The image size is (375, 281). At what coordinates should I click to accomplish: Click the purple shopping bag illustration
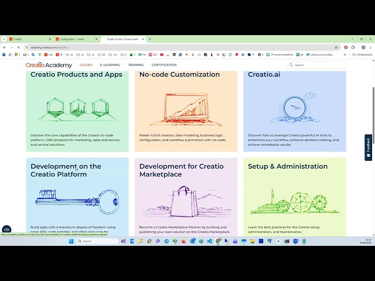pyautogui.click(x=186, y=201)
